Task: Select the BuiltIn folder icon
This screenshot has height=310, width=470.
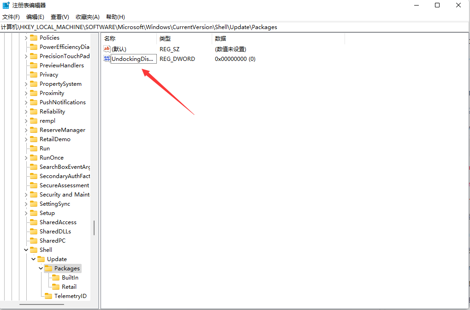Action: tap(56, 277)
